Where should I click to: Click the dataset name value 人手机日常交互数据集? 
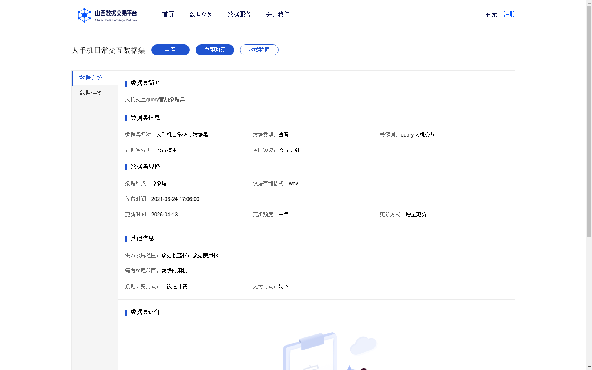[x=182, y=135]
